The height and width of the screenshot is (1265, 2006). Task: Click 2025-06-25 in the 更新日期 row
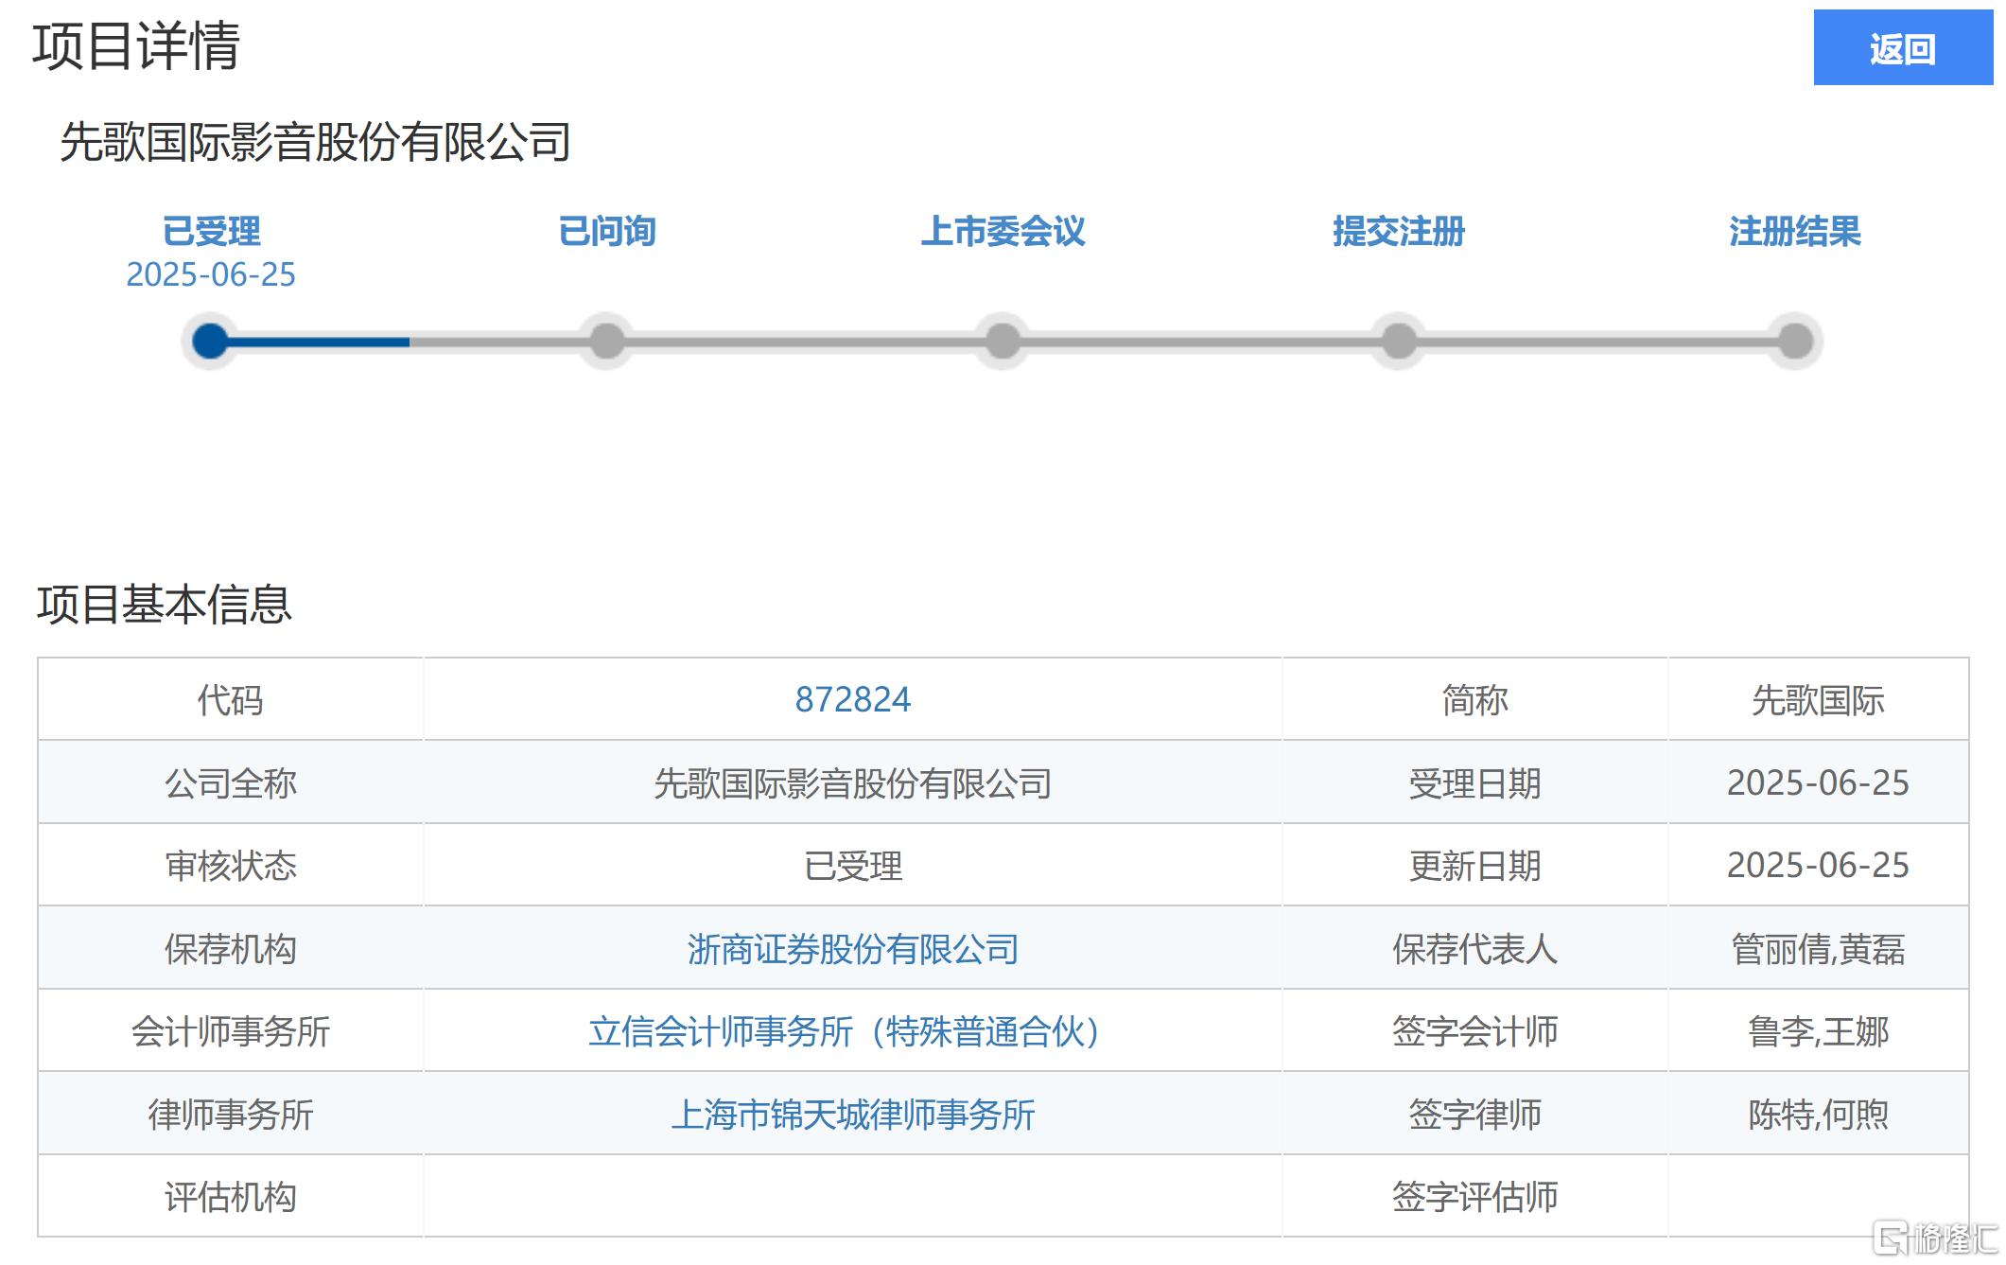(x=1818, y=866)
